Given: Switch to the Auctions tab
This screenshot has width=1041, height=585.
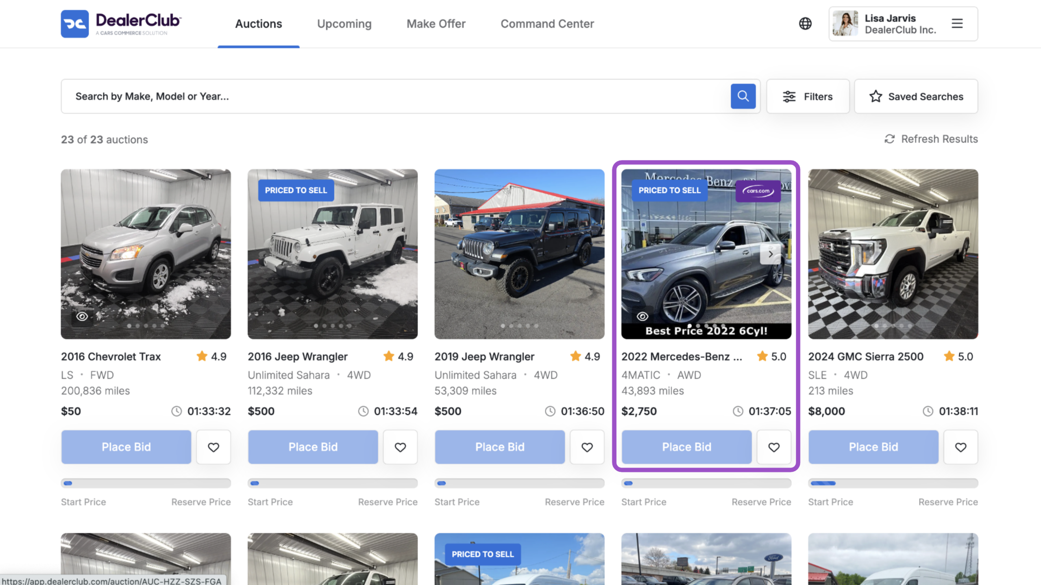Looking at the screenshot, I should [259, 24].
